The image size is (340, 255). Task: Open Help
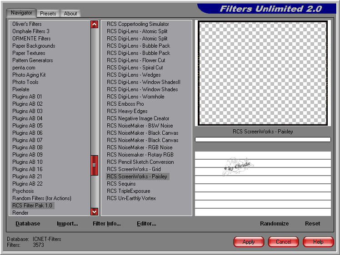[x=318, y=242]
